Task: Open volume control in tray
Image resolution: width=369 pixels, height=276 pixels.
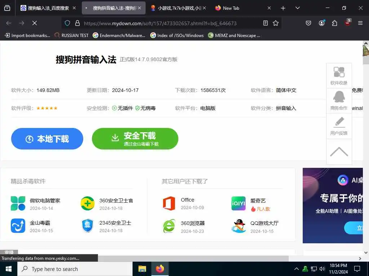Action: [322, 269]
